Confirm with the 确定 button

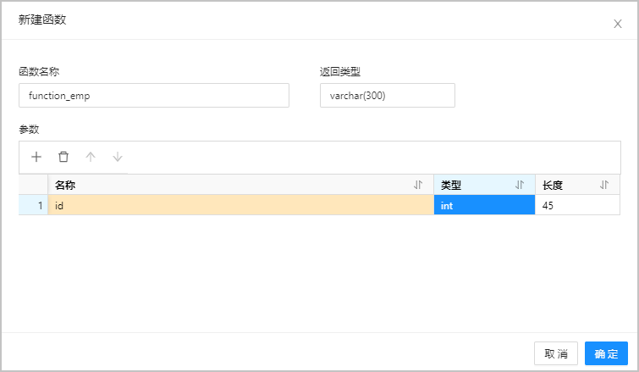(606, 353)
